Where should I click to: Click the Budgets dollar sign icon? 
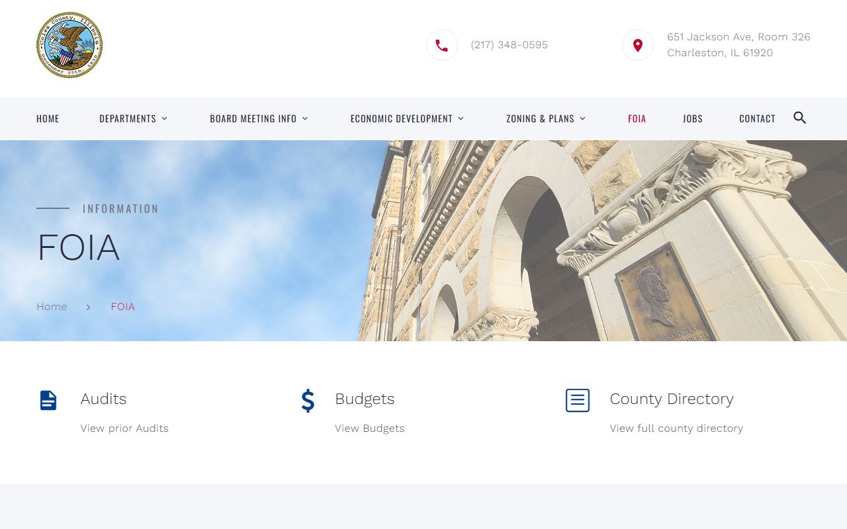tap(308, 401)
